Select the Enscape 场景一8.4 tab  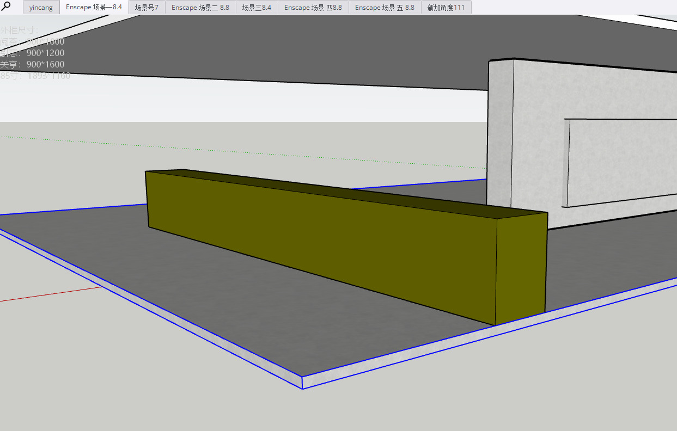tap(94, 7)
